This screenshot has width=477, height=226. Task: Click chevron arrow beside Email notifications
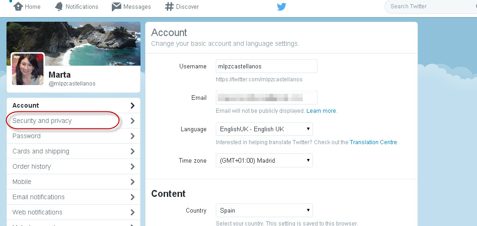pos(132,197)
